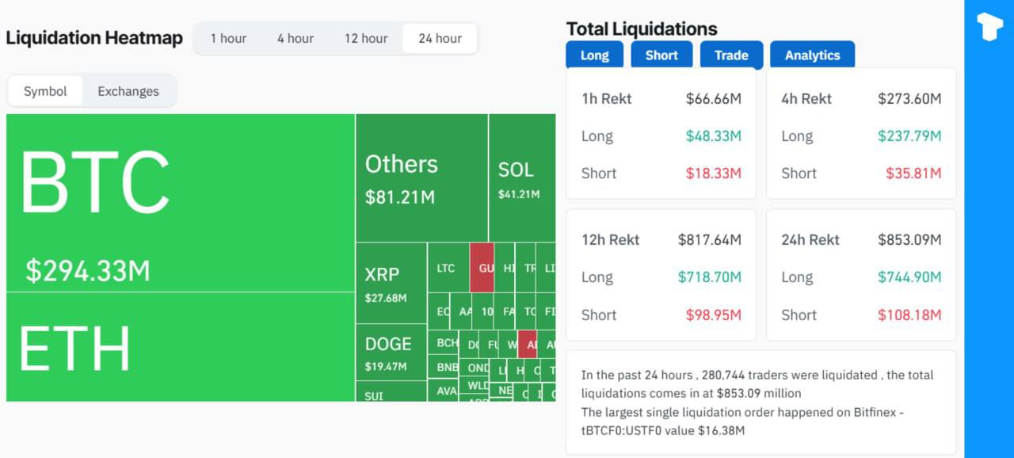Screen dimensions: 1014x458
Task: Toggle heatmap view to Symbol
Action: coord(45,91)
